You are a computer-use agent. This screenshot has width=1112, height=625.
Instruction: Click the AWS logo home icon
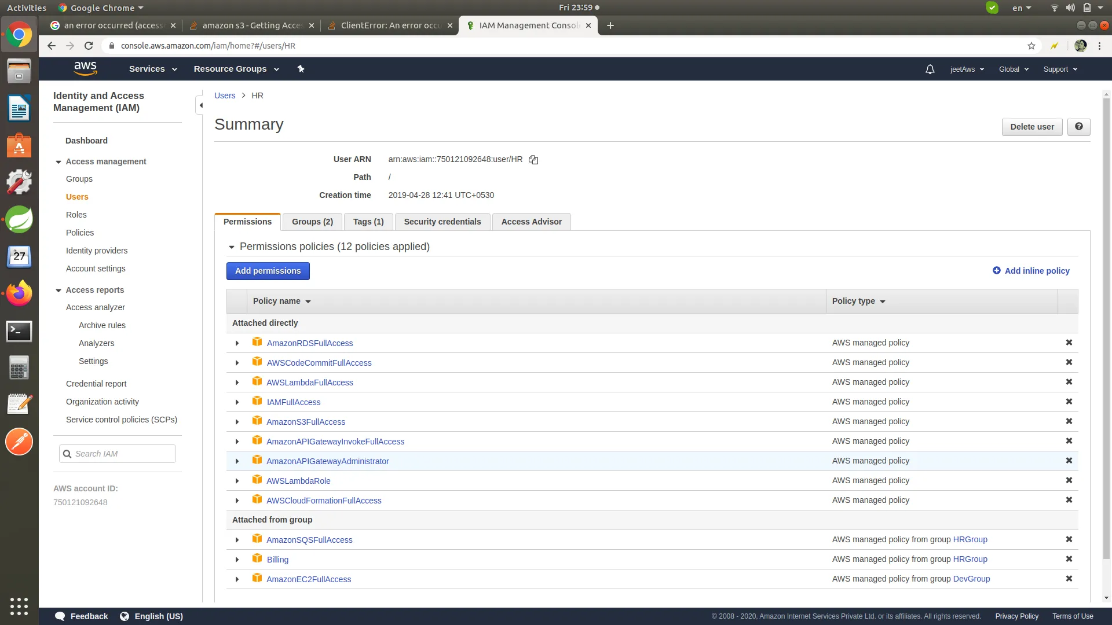(85, 68)
